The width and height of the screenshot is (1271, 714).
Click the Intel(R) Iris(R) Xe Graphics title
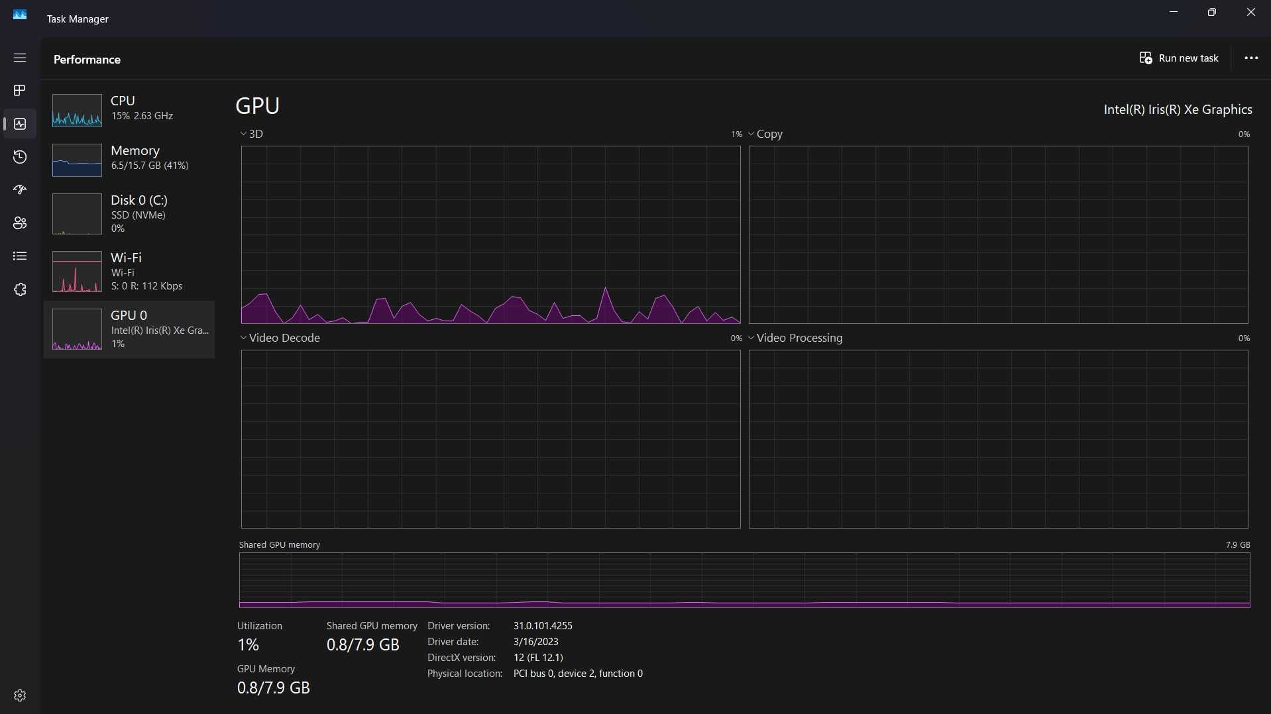point(1178,110)
